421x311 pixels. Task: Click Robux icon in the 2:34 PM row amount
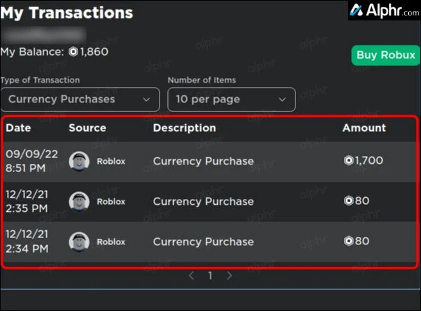coord(348,241)
